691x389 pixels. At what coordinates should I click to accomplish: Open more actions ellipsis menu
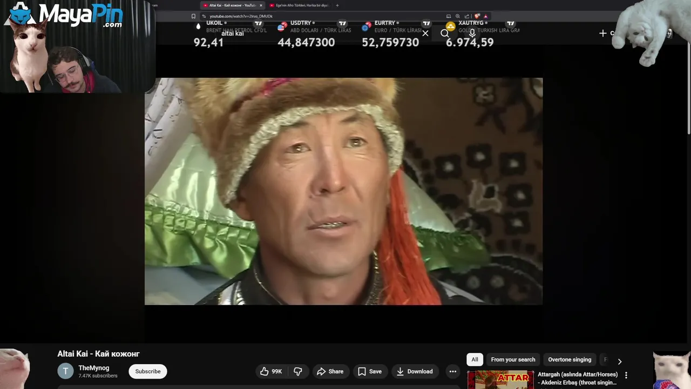(x=453, y=371)
